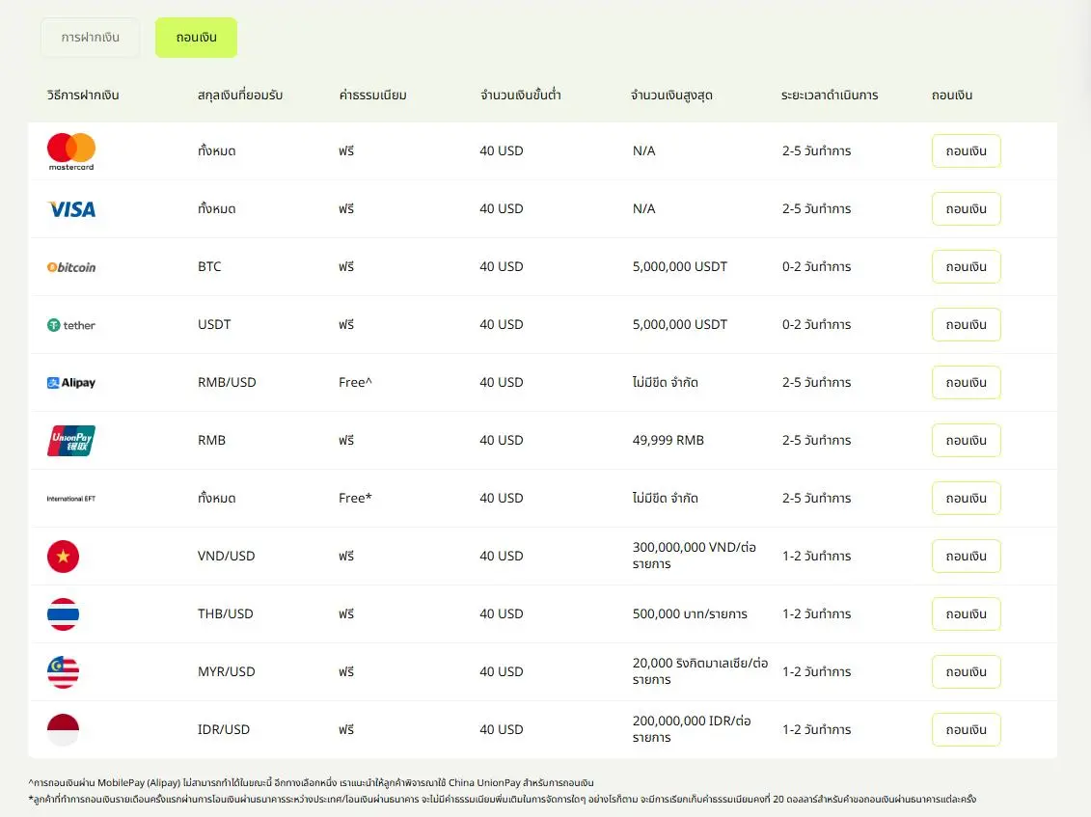
Task: Click ถอนเงิน button in VISA row
Action: (966, 208)
